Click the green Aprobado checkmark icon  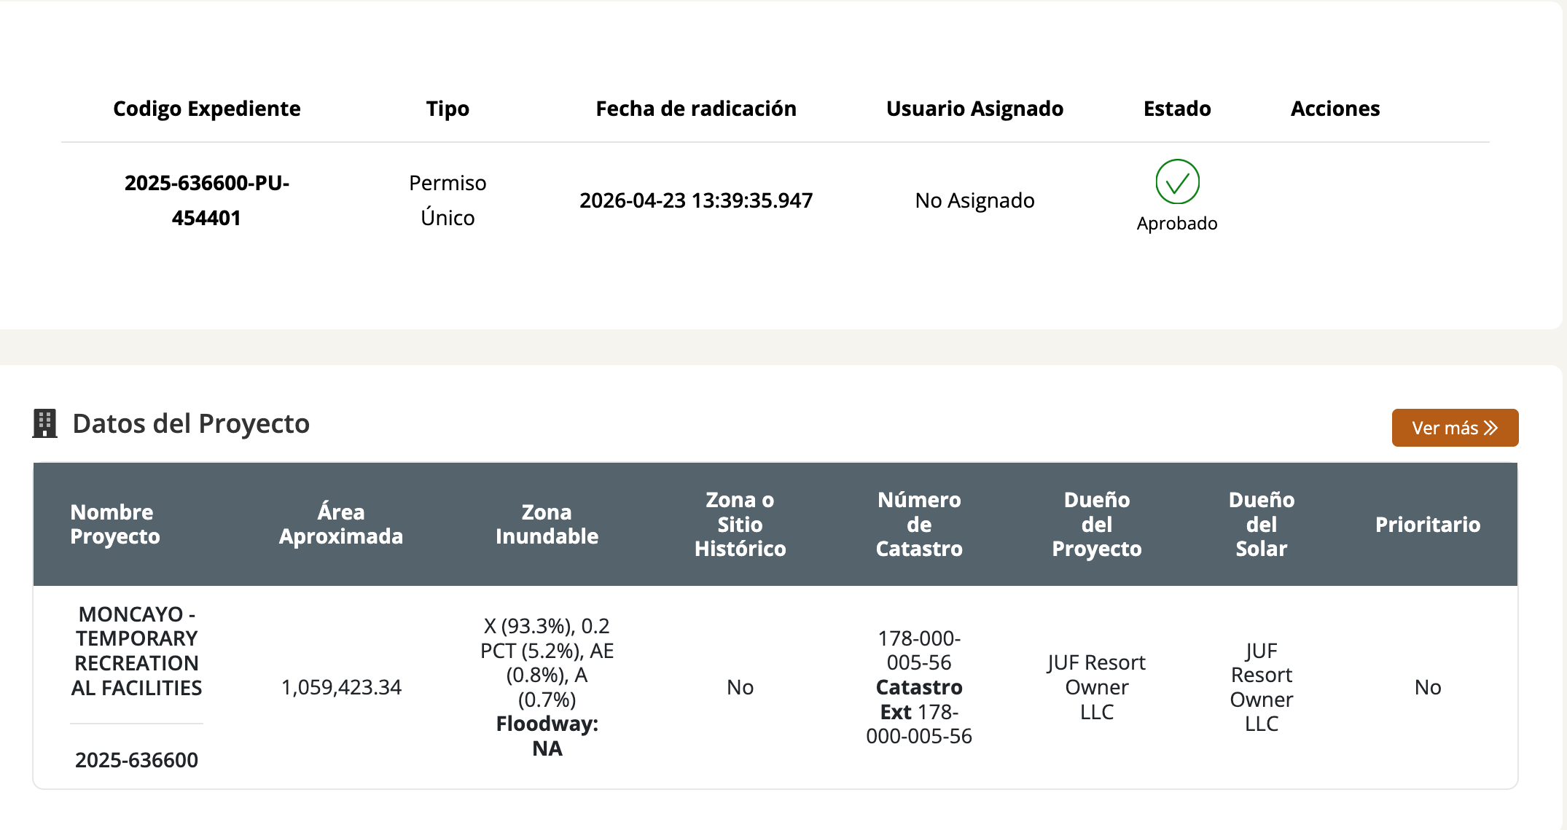tap(1177, 181)
